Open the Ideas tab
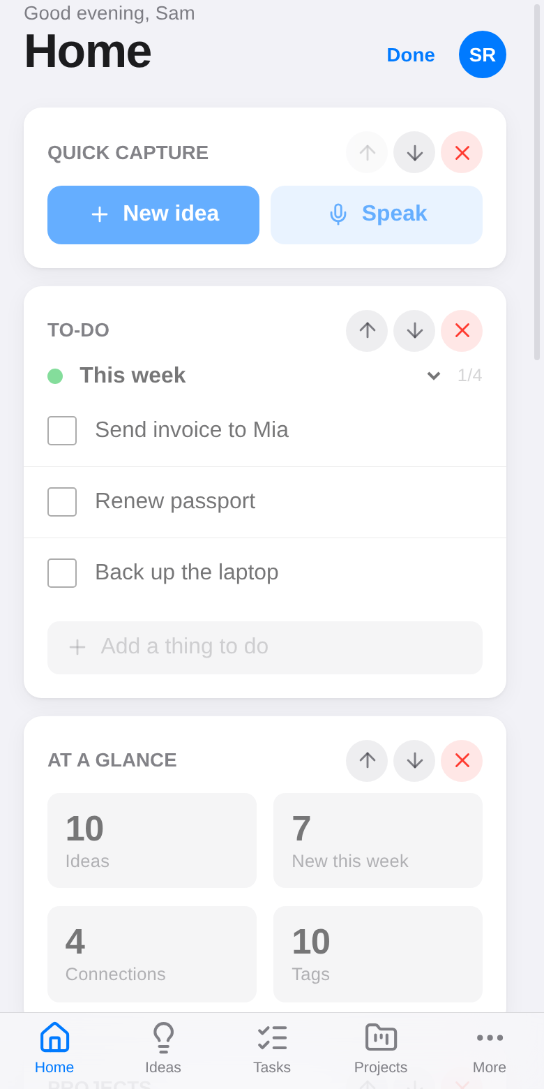544x1089 pixels. [163, 1049]
